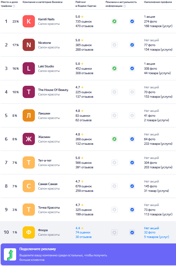Open the Флора 74 оценки link
Viewport: 176px width, 266px height.
pyautogui.click(x=83, y=232)
